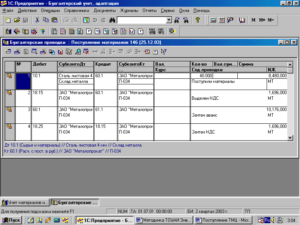Click the M+ memory add button
This screenshot has width=300, height=225.
click(x=262, y=20)
